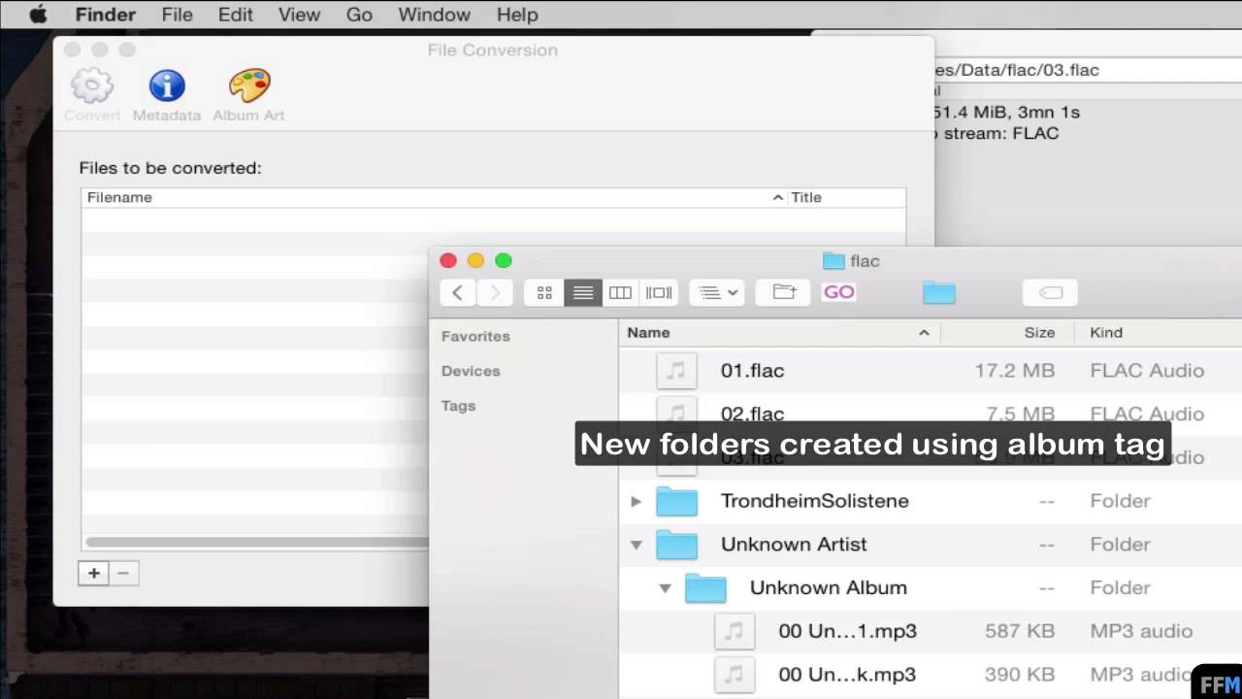Click the blue folder icon in Finder toolbar
The height and width of the screenshot is (699, 1242).
point(939,292)
